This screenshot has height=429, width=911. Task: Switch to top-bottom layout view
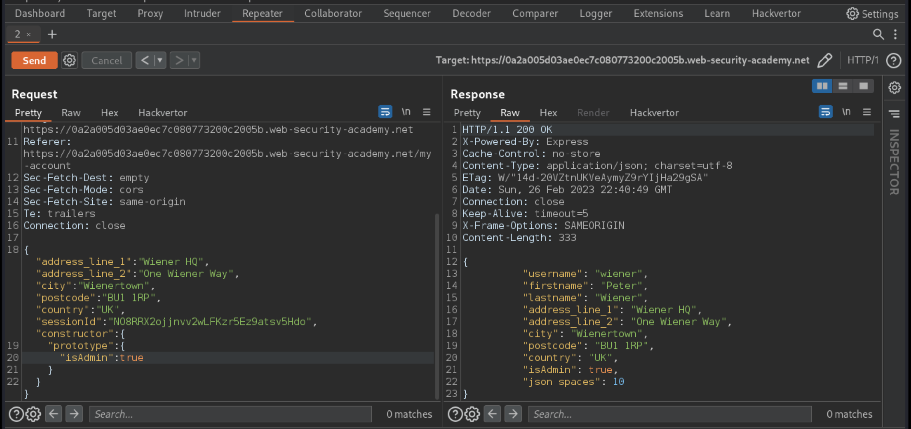843,86
